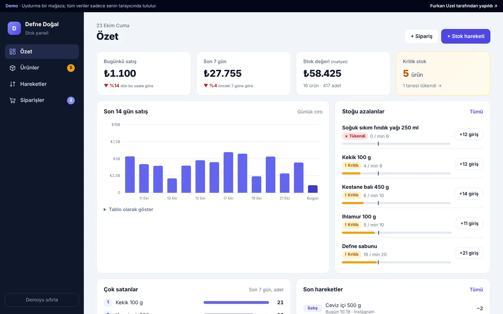Expand Tablo olarak göster disclosure
Image resolution: width=503 pixels, height=314 pixels.
[129, 209]
